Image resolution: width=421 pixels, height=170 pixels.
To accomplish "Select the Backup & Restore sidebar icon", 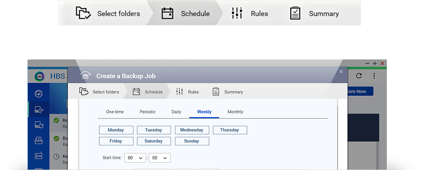I will pyautogui.click(x=39, y=110).
